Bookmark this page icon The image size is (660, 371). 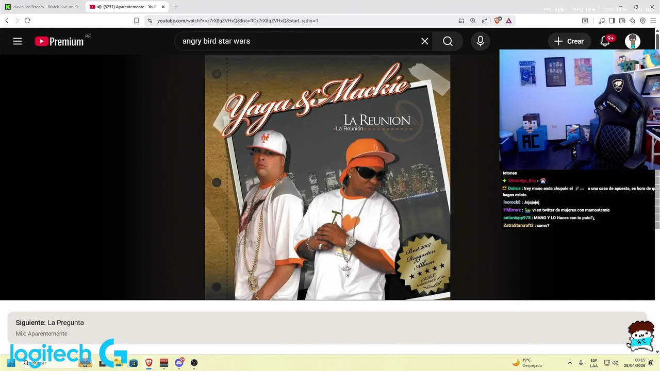click(x=136, y=21)
